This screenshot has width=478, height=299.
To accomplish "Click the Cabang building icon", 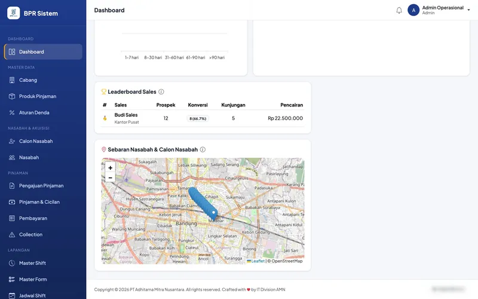I will 12,80.
